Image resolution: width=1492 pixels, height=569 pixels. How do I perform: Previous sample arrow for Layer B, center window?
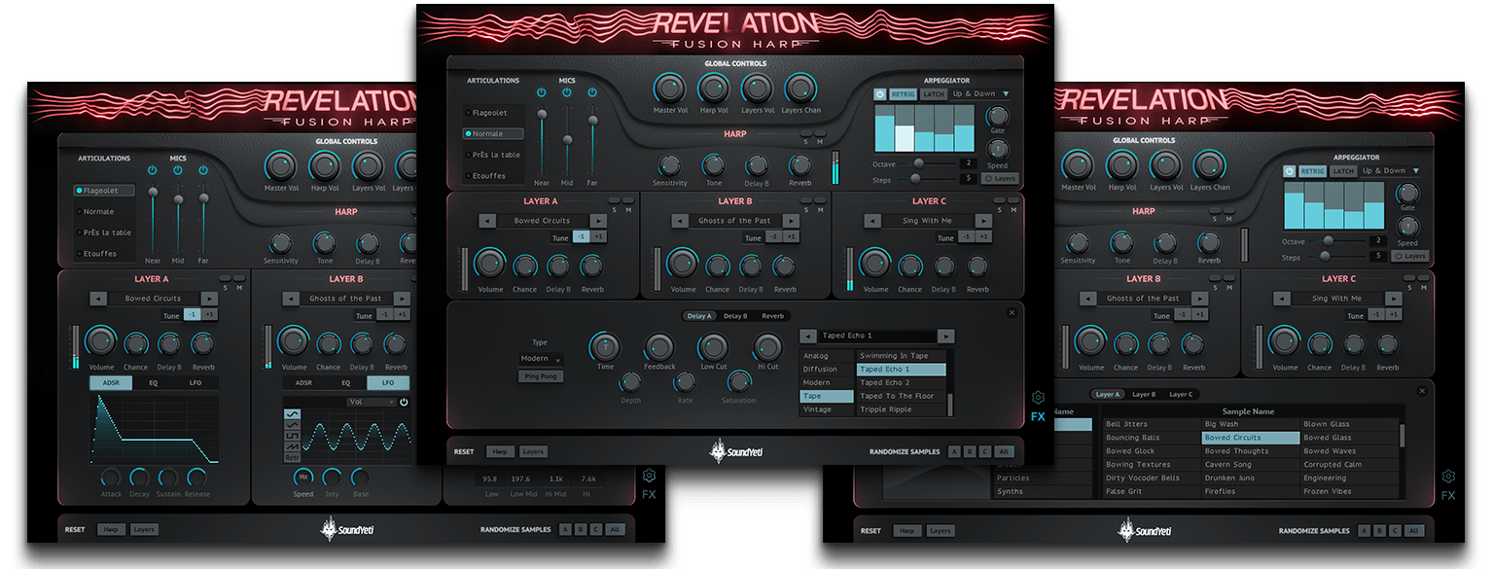click(x=682, y=221)
